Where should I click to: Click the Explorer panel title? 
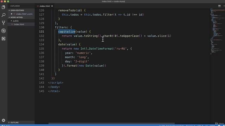(15, 6)
